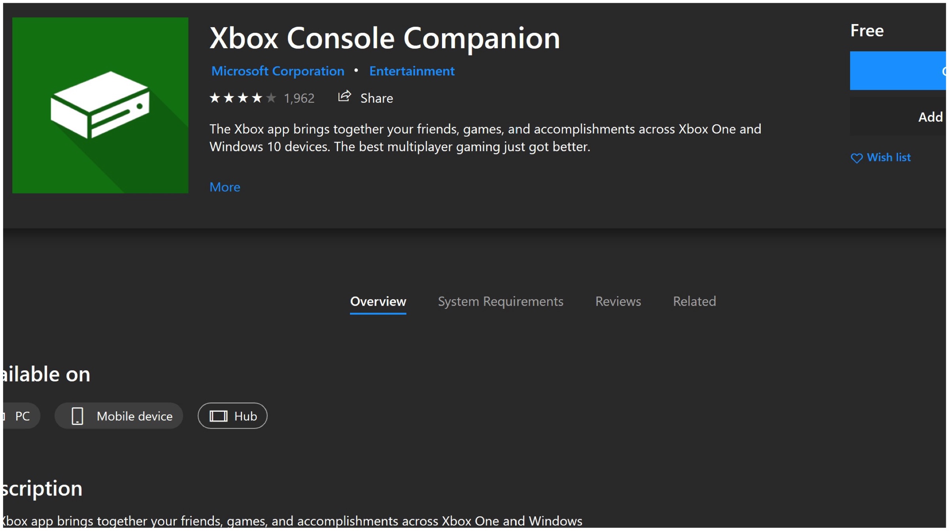
Task: Select the Mobile device chip label
Action: [134, 416]
